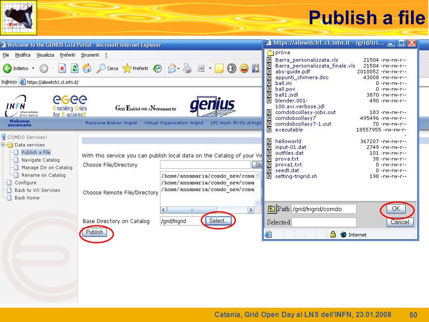The height and width of the screenshot is (322, 429).
Task: Open Manage Dir on Catalog item
Action: point(47,168)
